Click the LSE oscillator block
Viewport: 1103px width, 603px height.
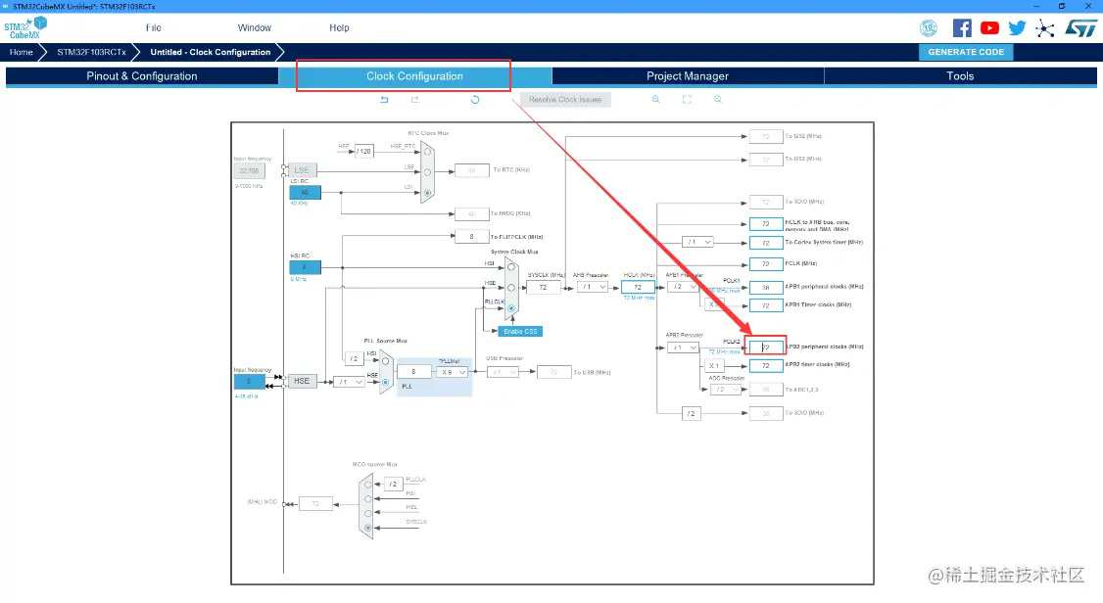302,170
